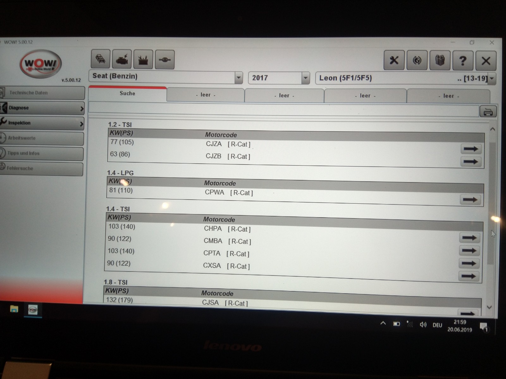This screenshot has height=379, width=506.
Task: Click the 1.8 - TSI heading
Action: 116,282
